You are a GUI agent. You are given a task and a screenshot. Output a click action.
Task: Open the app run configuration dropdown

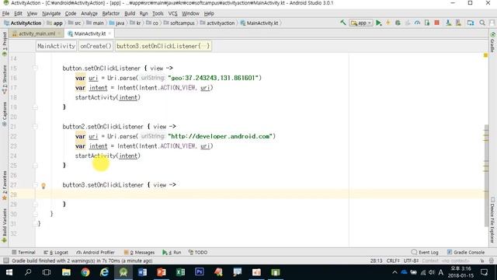point(360,23)
